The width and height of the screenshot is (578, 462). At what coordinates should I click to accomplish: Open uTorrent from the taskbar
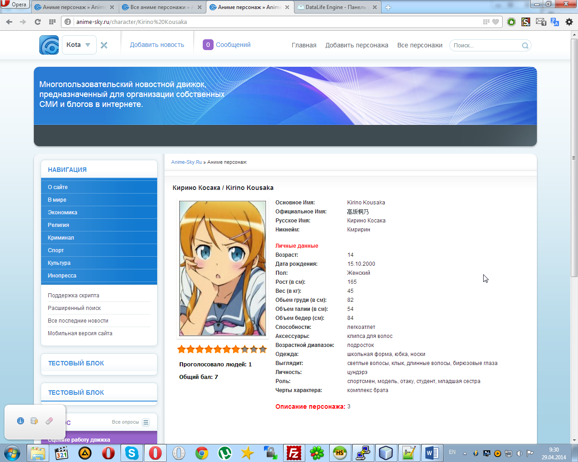coord(225,453)
